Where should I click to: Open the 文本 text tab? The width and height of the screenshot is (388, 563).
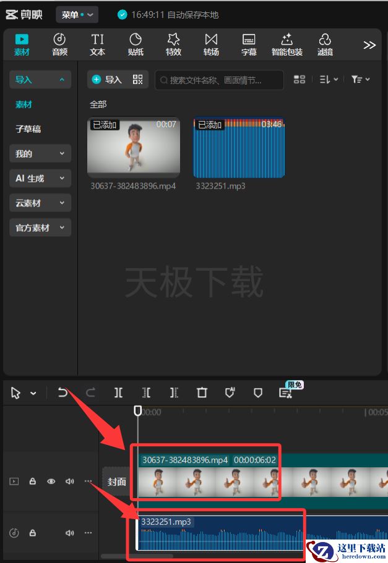(x=97, y=44)
